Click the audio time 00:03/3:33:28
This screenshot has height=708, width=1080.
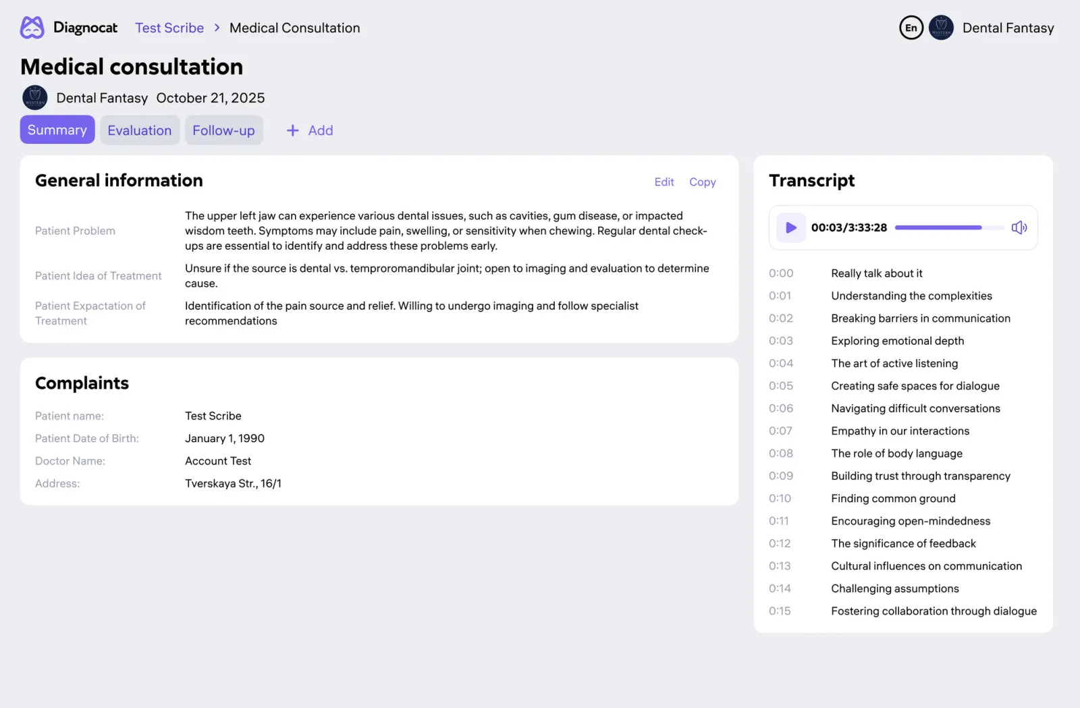849,227
